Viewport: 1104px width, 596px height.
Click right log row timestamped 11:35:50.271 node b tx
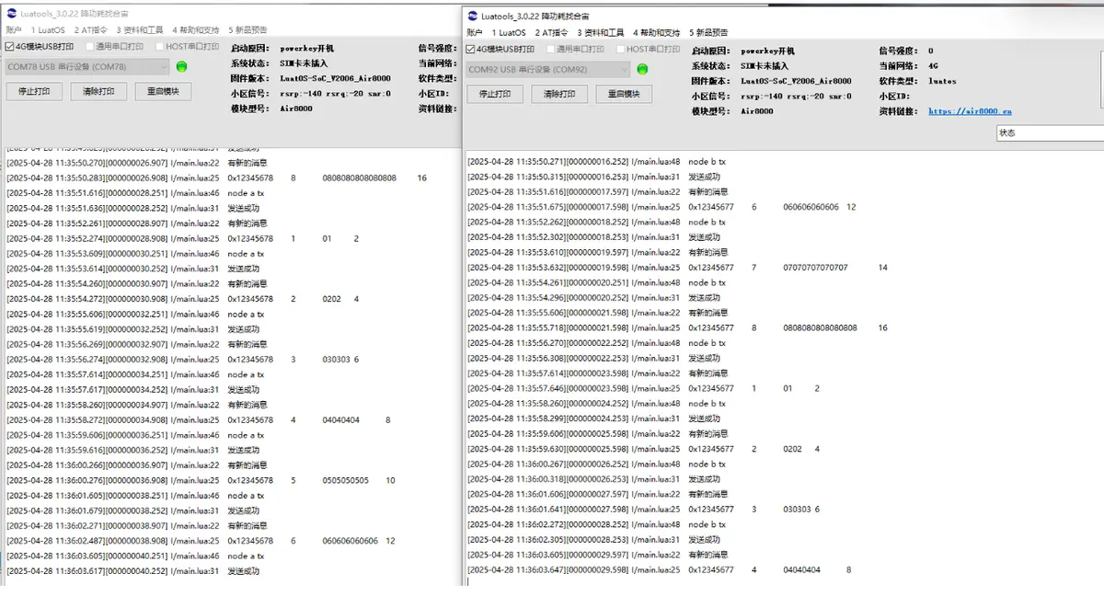coord(596,162)
